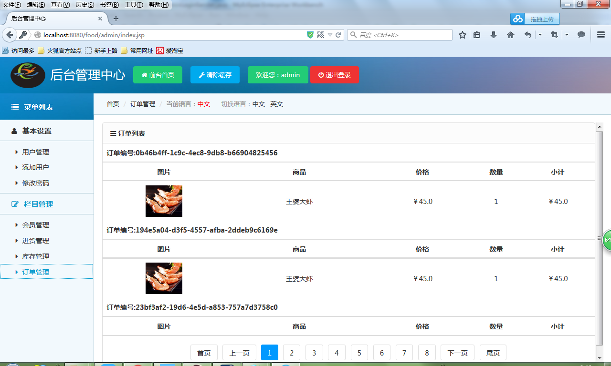Click the order list vertical scrollbar
The height and width of the screenshot is (366, 611).
600,238
